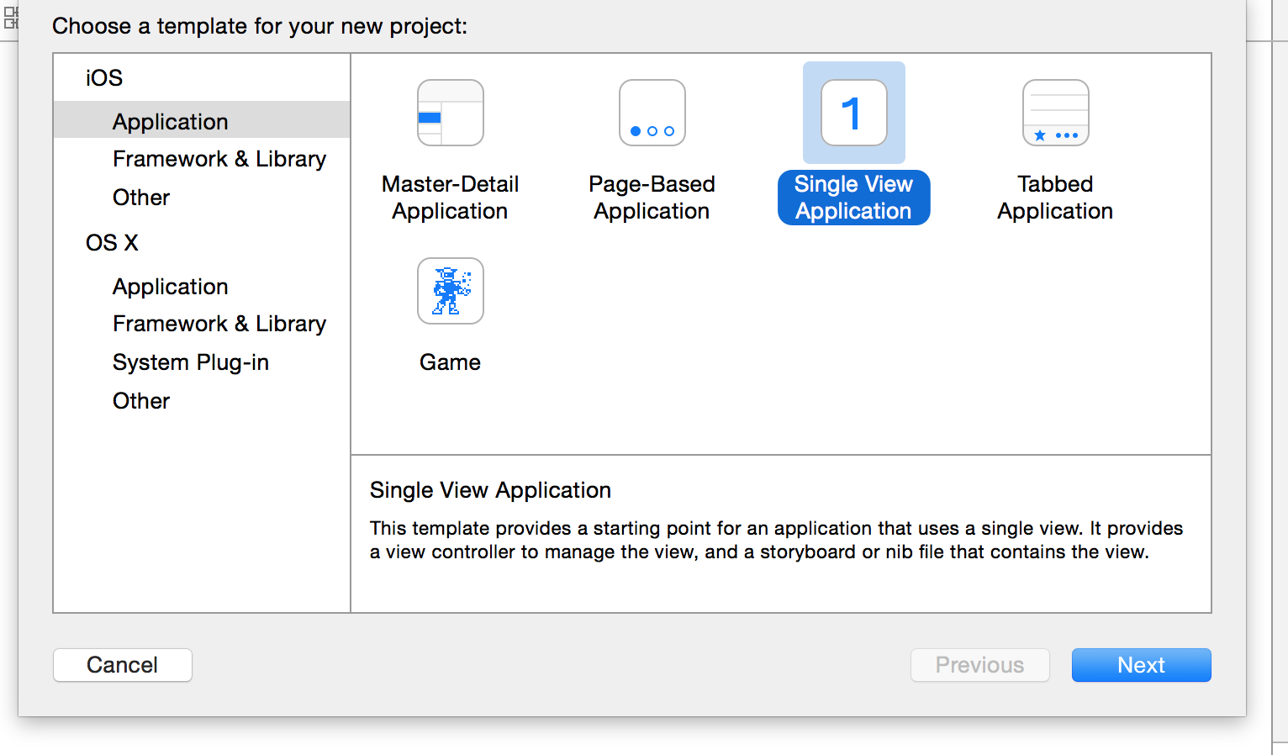Open iOS Framework & Library category

click(x=219, y=159)
